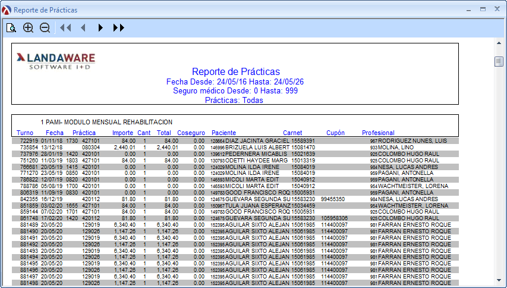Open the print preview page icon
This screenshot has height=288, width=507.
[11, 28]
